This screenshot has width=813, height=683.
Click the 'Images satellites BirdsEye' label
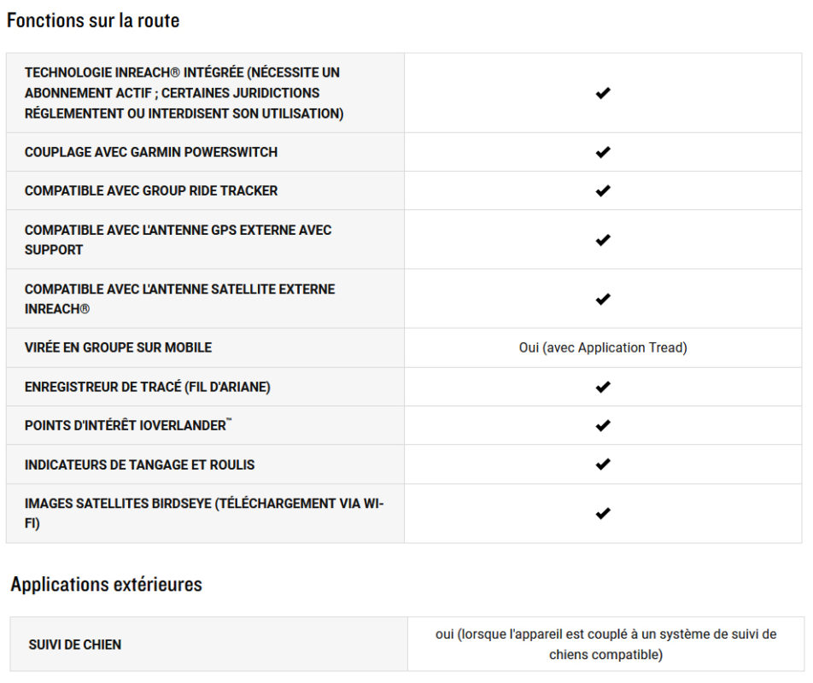point(204,514)
